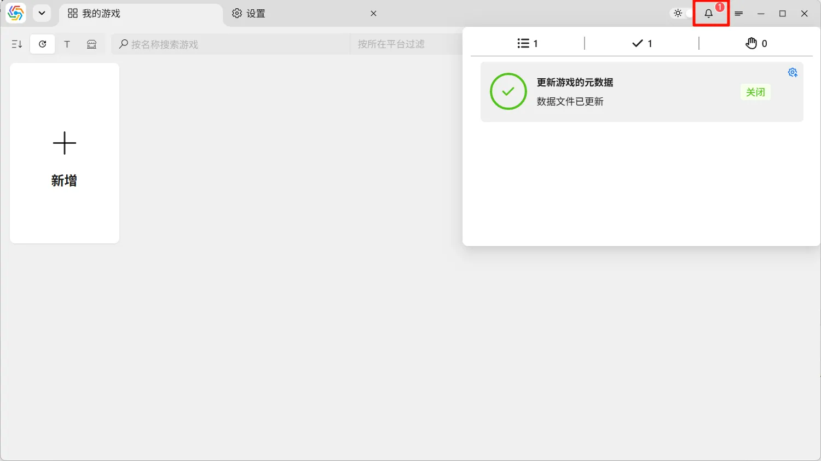Click the app logo icon
The image size is (821, 461).
click(16, 13)
